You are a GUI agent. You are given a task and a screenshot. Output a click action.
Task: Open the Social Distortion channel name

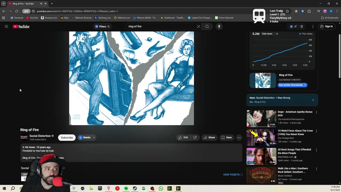40,136
